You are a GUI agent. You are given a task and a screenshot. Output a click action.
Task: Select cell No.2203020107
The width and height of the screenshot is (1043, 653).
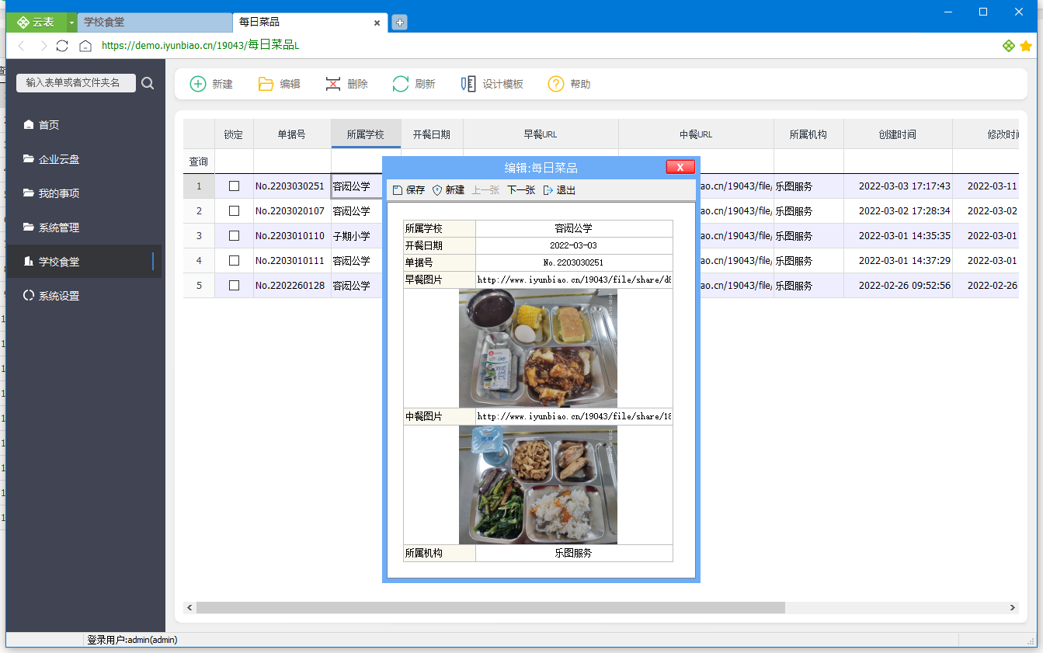point(292,211)
